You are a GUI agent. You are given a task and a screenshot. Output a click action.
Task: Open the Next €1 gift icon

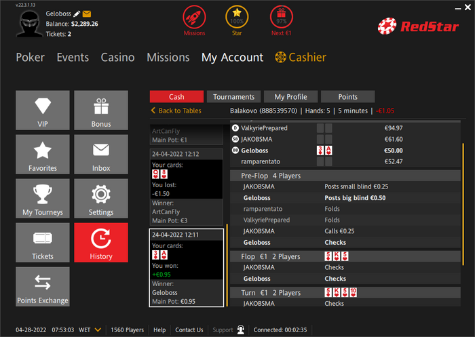[282, 17]
